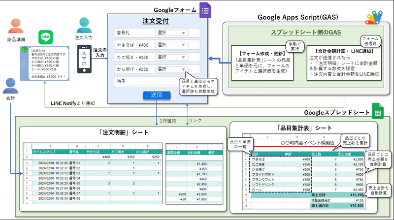
Task: Click the 会計 person icon
Action: point(10,86)
